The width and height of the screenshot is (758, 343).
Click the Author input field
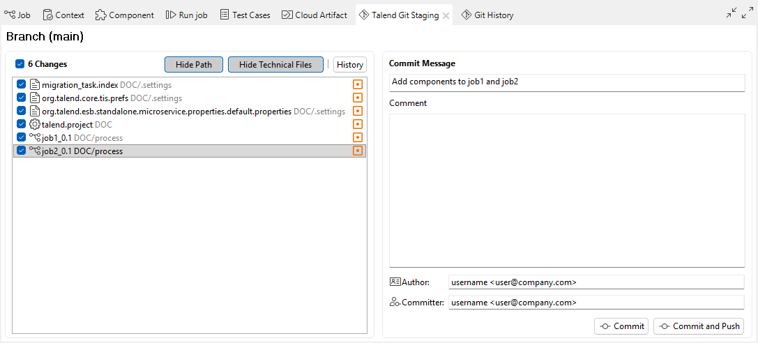click(596, 282)
